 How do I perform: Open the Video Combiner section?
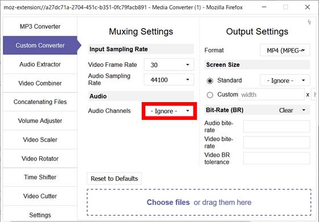pyautogui.click(x=40, y=83)
